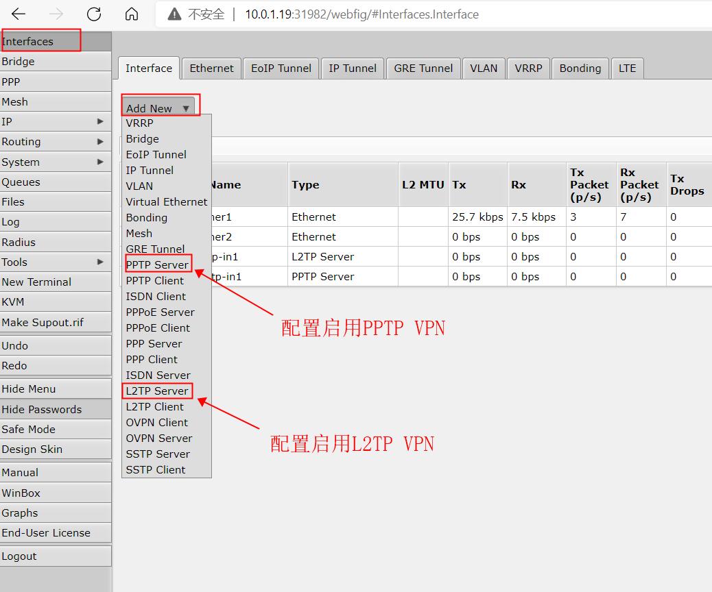Open the VLAN tab
This screenshot has width=712, height=592.
coord(484,68)
